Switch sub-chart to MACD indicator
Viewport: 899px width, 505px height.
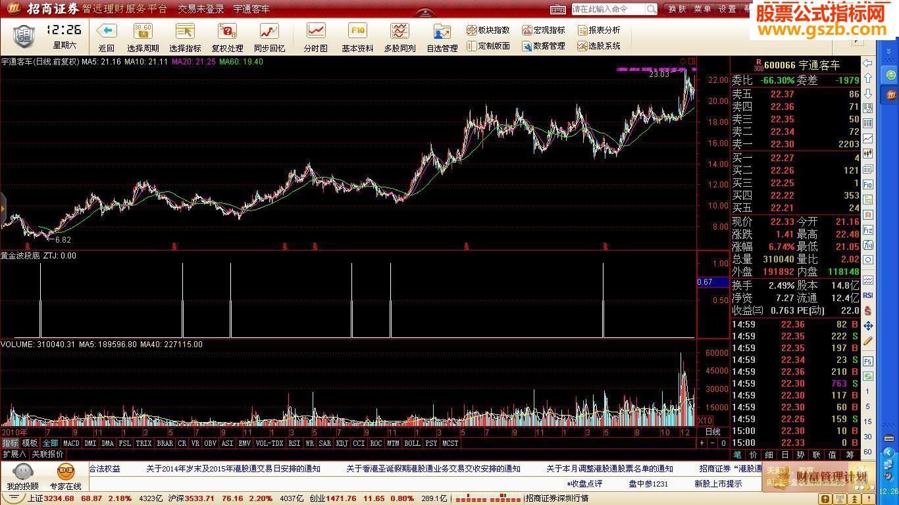coord(71,443)
